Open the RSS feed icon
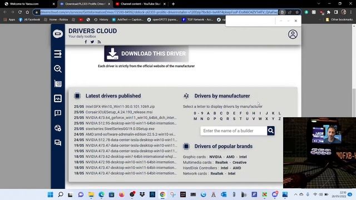356x200 pixels. click(99, 42)
